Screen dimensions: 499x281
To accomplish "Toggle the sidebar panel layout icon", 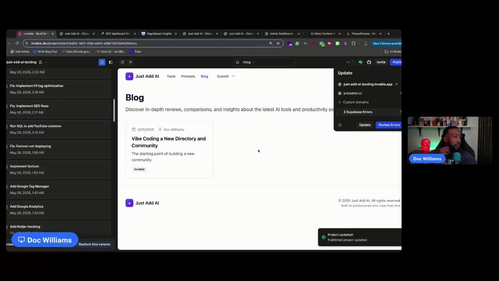I will click(111, 62).
